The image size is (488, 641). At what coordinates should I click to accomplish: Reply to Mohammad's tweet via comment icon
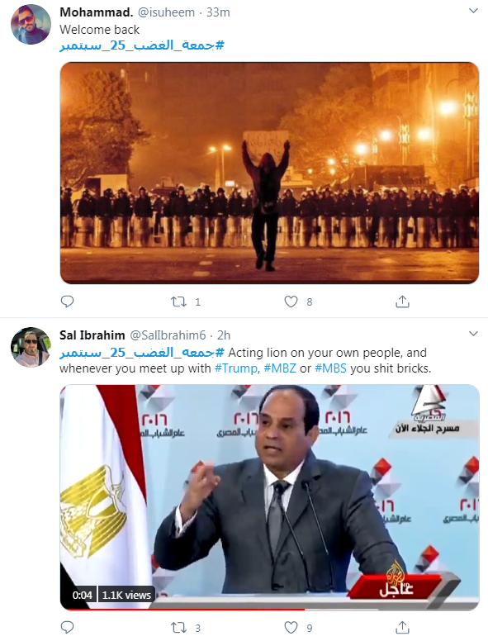click(67, 302)
